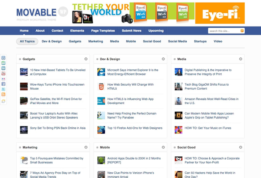The height and width of the screenshot is (178, 261).
Task: Select the Media topic tab
Action: pyautogui.click(x=115, y=42)
